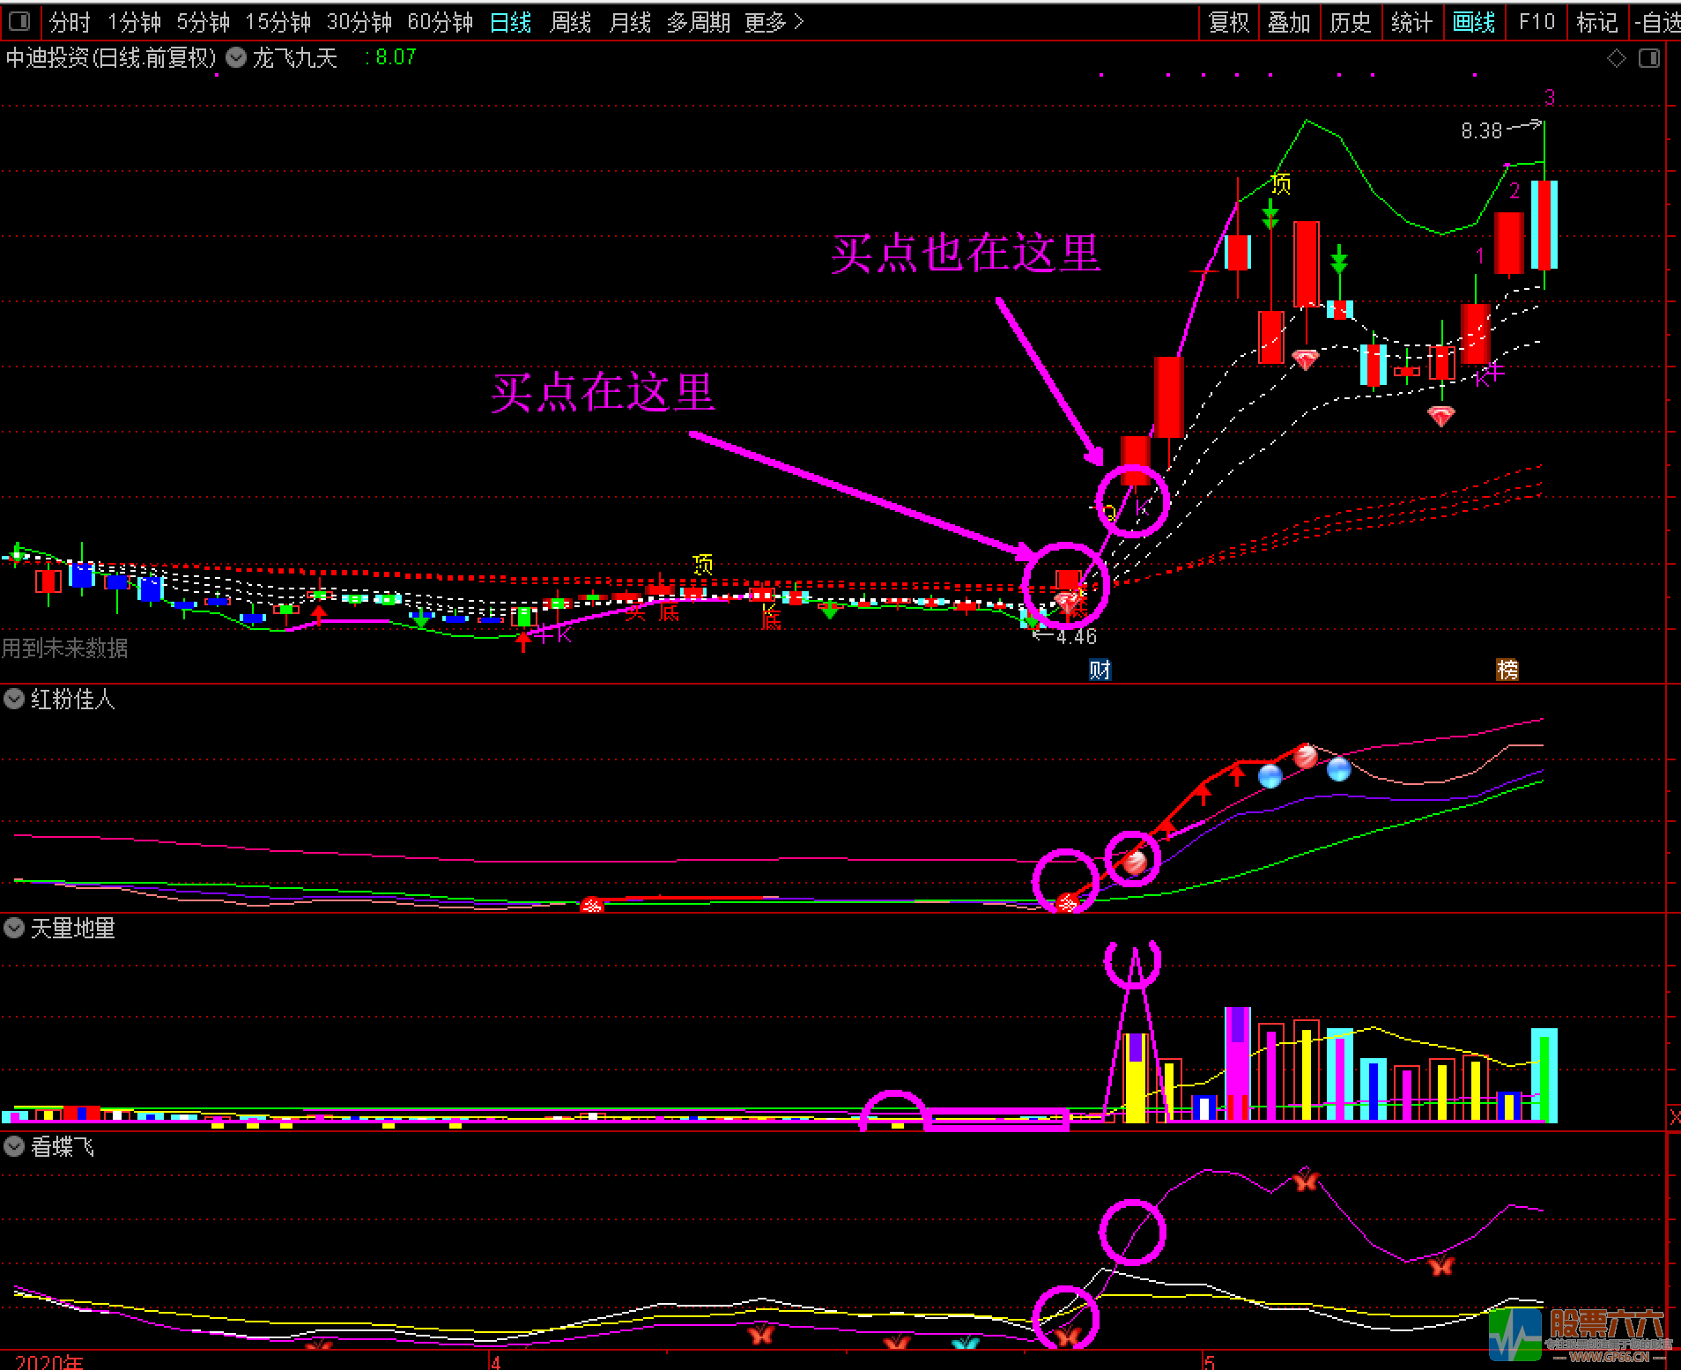
Task: Click the 统计 statistics button
Action: 1411,22
